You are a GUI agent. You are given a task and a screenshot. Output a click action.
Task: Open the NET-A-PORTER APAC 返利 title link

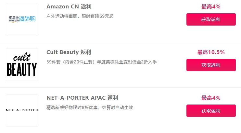(82, 98)
